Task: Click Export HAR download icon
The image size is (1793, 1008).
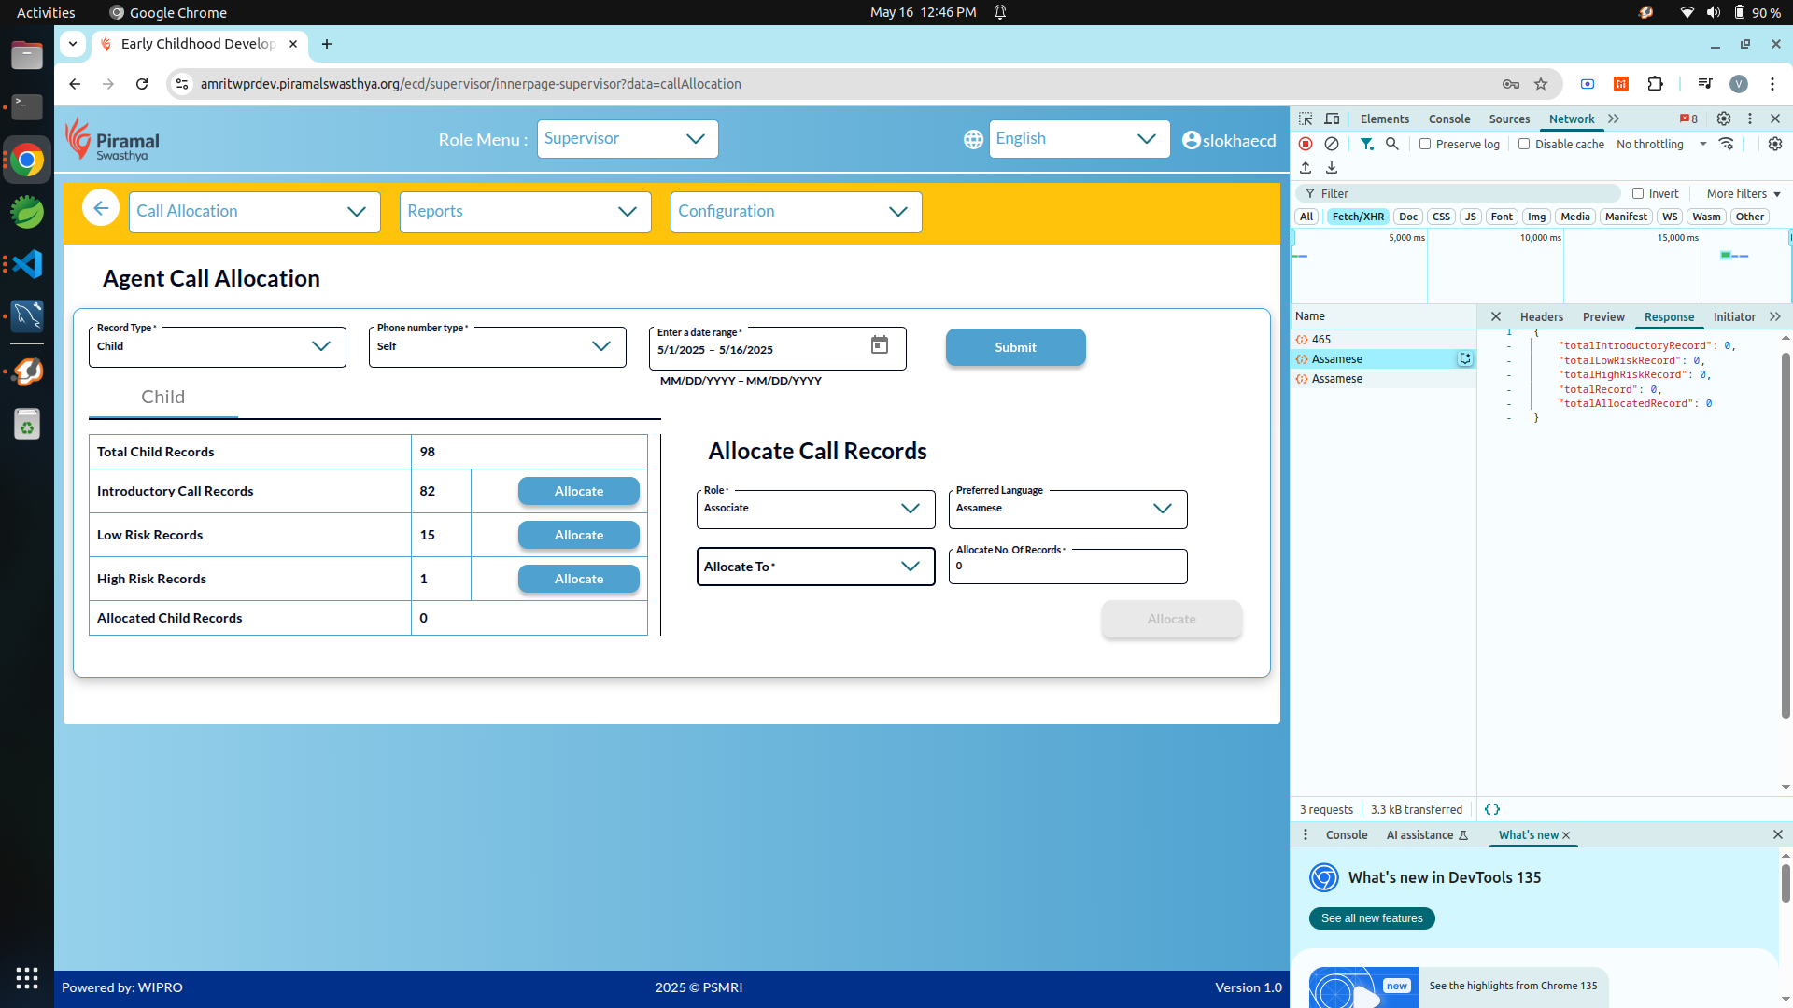Action: click(x=1332, y=168)
